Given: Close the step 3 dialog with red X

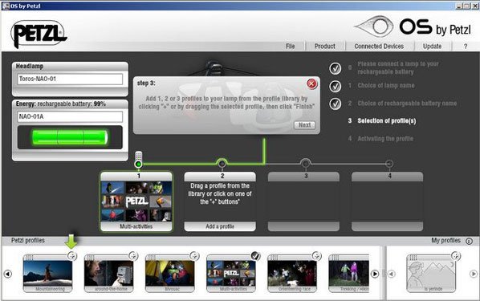Looking at the screenshot, I should 311,83.
